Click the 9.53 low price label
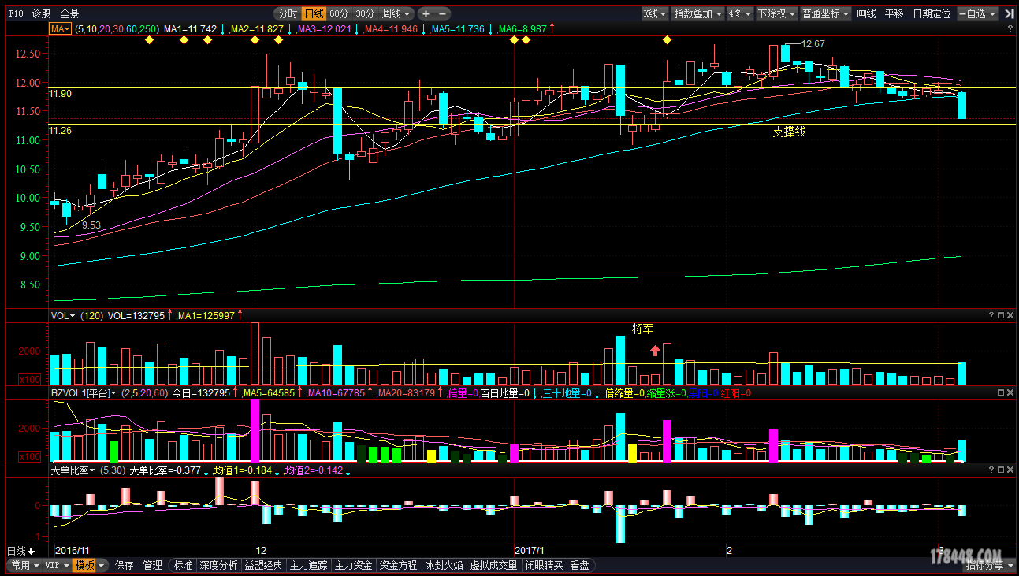The height and width of the screenshot is (576, 1019). coord(91,225)
